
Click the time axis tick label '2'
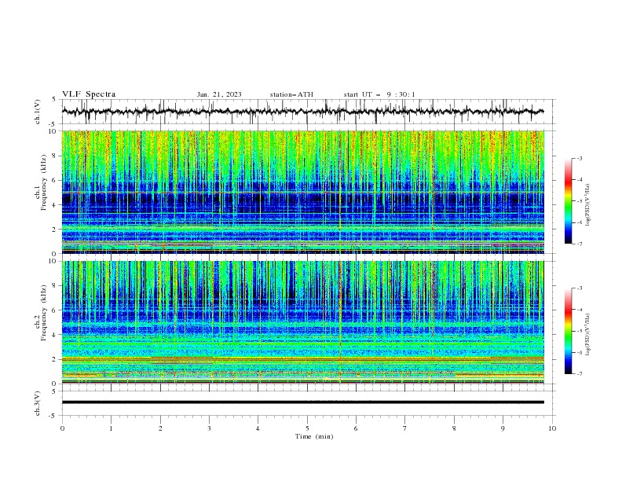click(x=160, y=428)
